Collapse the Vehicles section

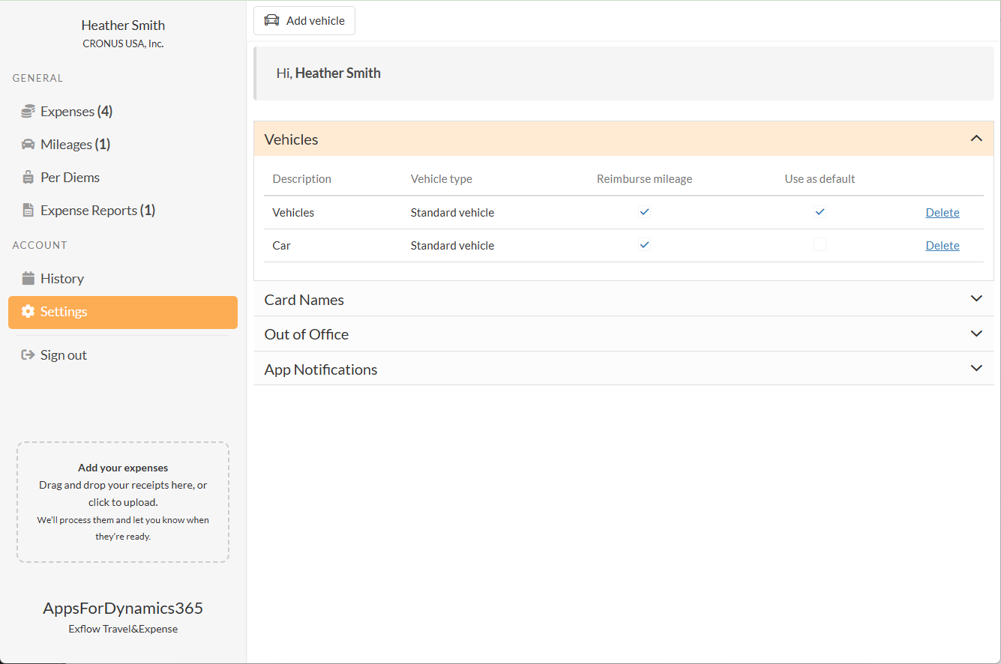976,139
